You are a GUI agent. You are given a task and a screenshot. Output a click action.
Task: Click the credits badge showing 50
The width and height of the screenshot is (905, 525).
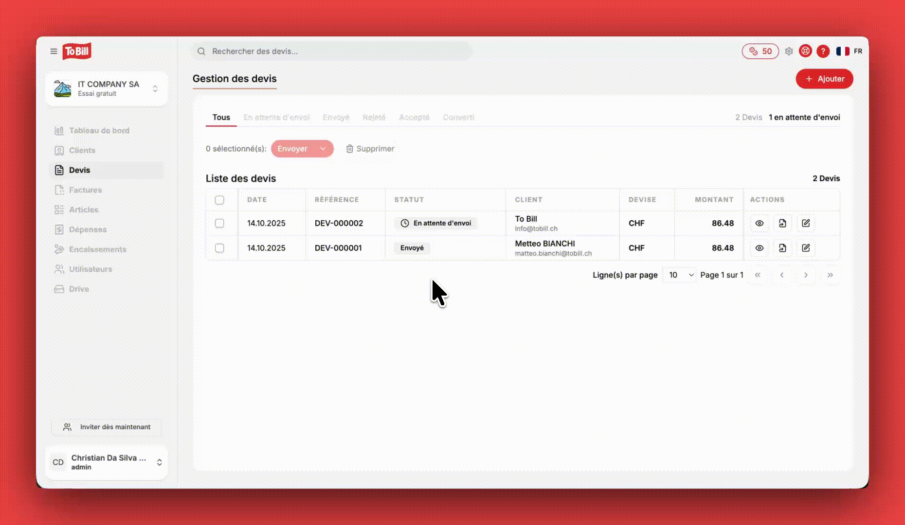pos(760,51)
